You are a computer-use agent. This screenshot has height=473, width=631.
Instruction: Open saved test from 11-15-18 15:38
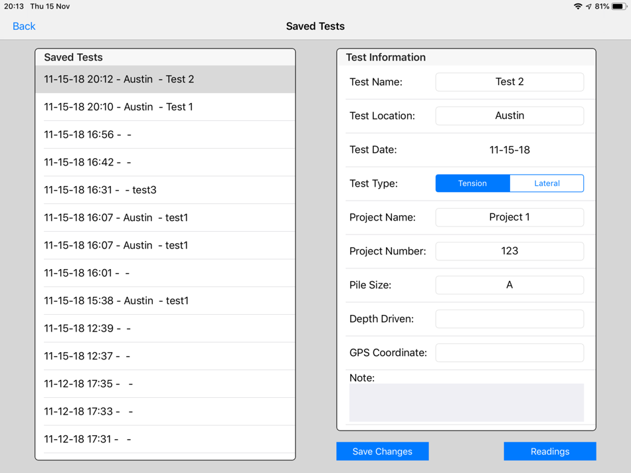(165, 301)
